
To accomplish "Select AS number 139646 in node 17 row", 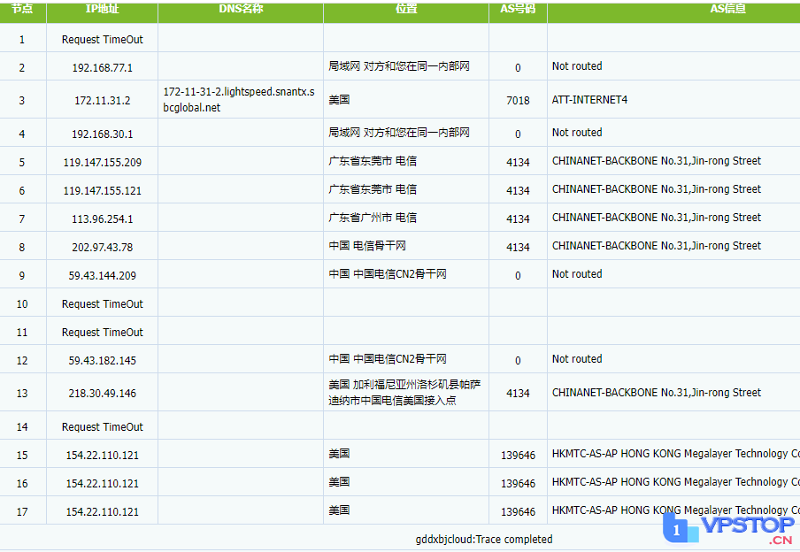I will tap(518, 511).
